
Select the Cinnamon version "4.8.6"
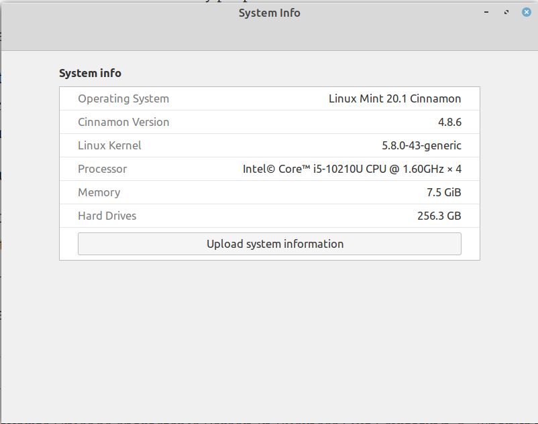(x=449, y=122)
